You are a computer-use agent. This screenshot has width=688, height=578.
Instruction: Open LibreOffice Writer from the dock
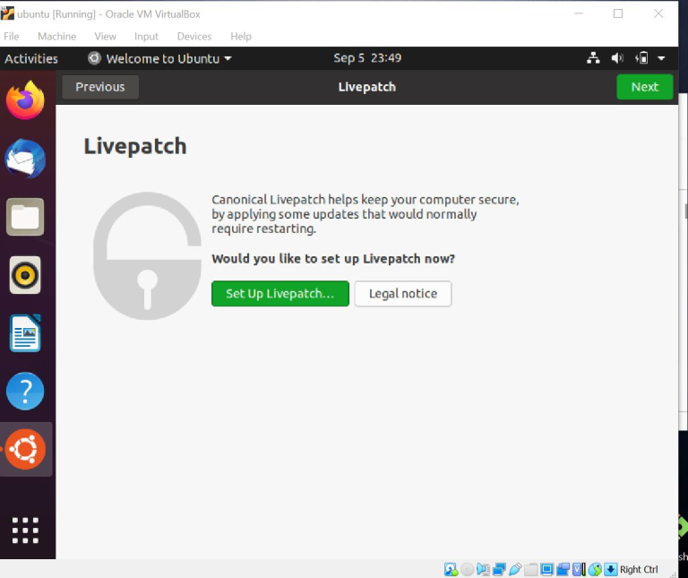[x=26, y=333]
